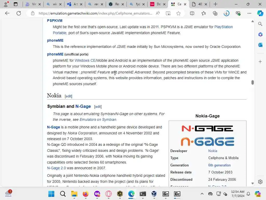
Task: Open Windows Start menu
Action: 51,194
